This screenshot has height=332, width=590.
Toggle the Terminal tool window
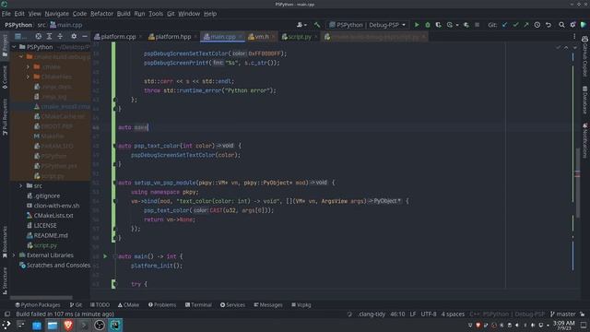tap(198, 305)
